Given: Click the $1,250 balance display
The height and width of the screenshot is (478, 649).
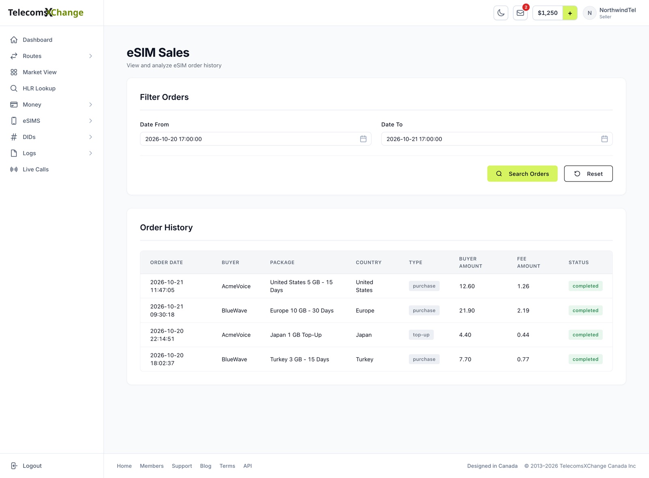Looking at the screenshot, I should [x=548, y=13].
